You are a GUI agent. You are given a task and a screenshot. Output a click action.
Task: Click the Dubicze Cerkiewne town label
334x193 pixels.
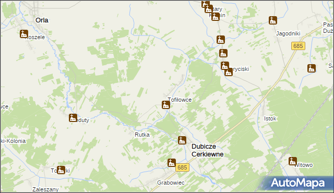[x=208, y=150]
